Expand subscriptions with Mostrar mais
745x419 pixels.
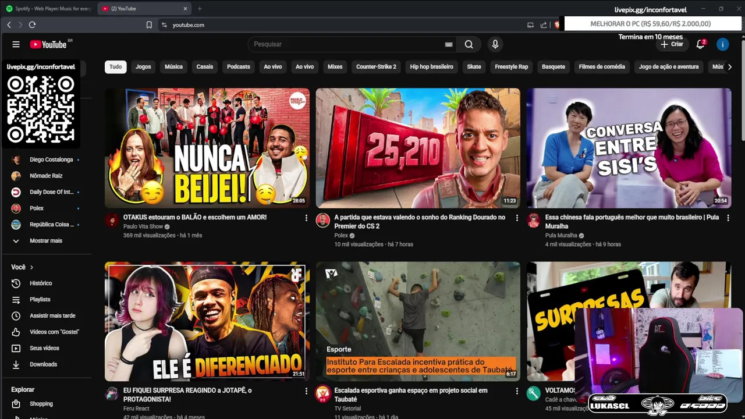pyautogui.click(x=45, y=240)
